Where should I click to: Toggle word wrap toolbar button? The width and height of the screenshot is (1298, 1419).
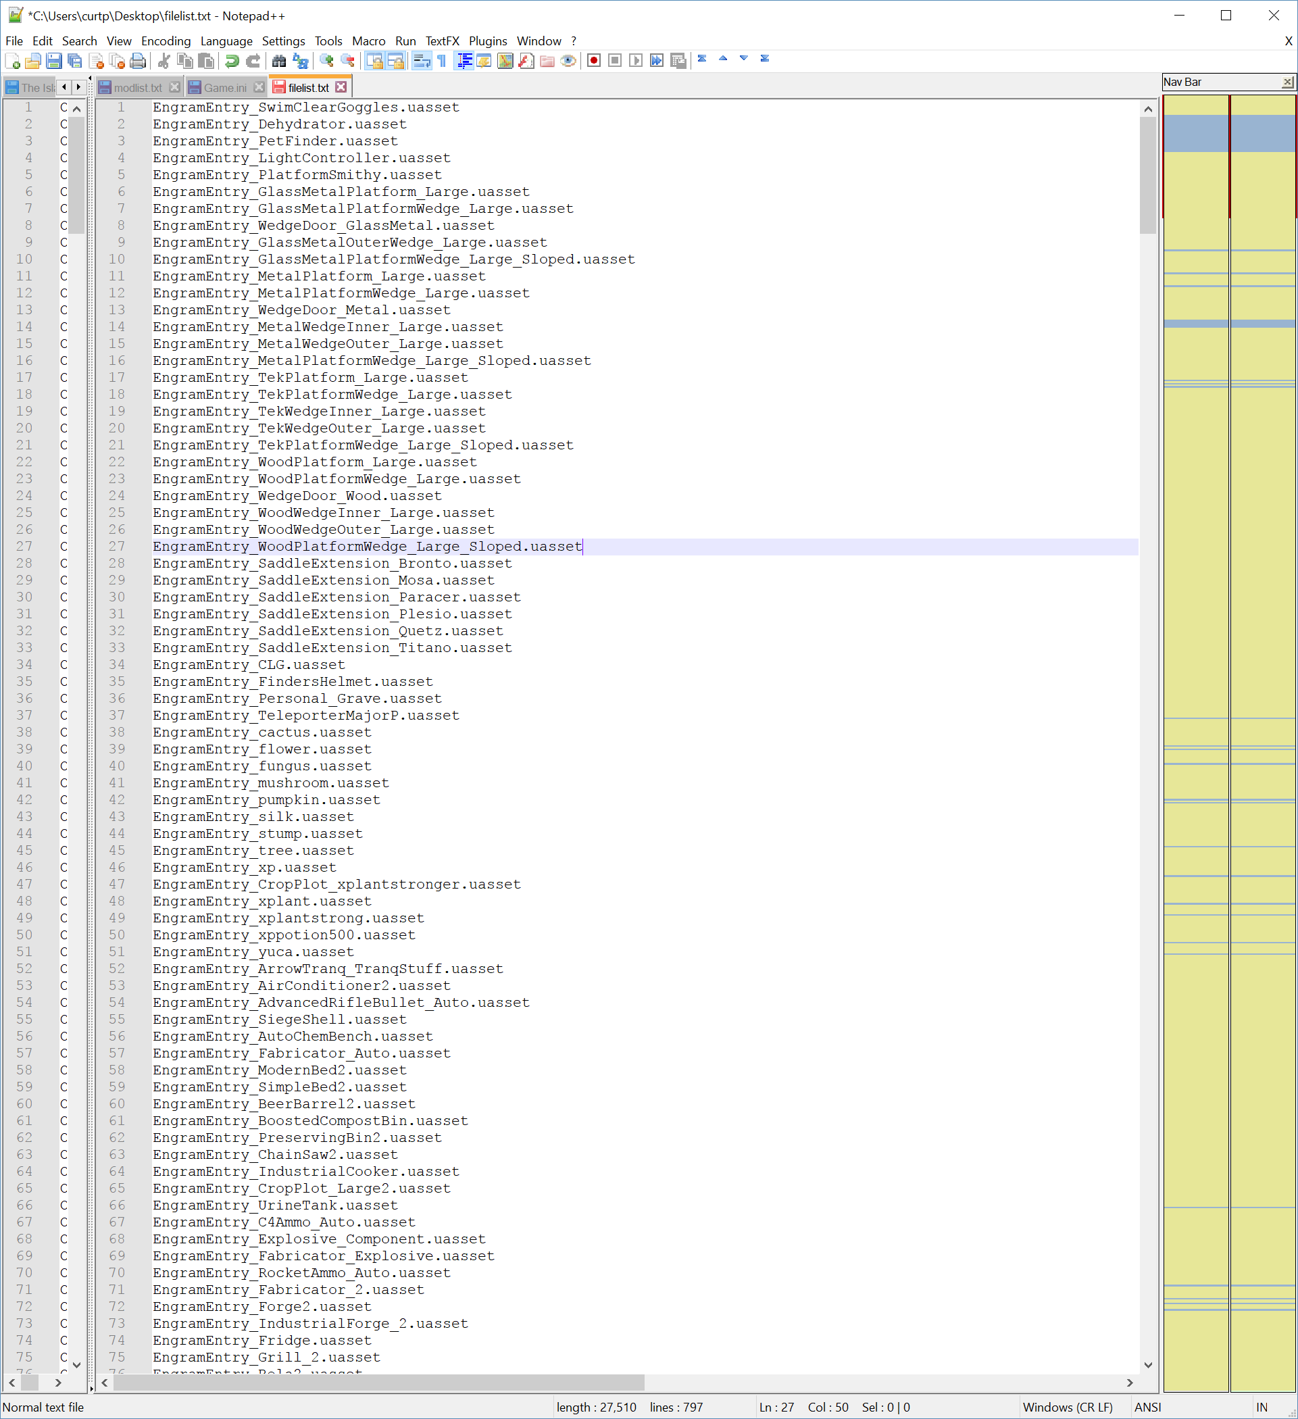(421, 61)
